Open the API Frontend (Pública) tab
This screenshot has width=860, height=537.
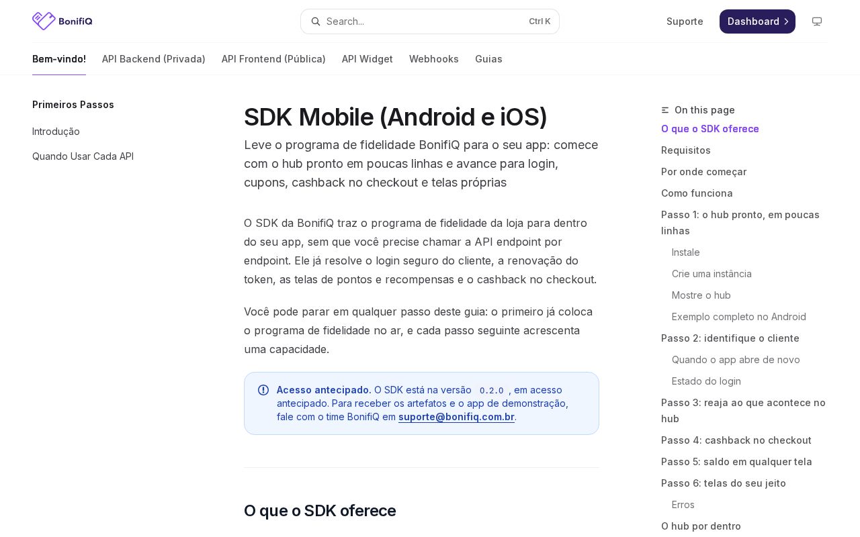(273, 59)
